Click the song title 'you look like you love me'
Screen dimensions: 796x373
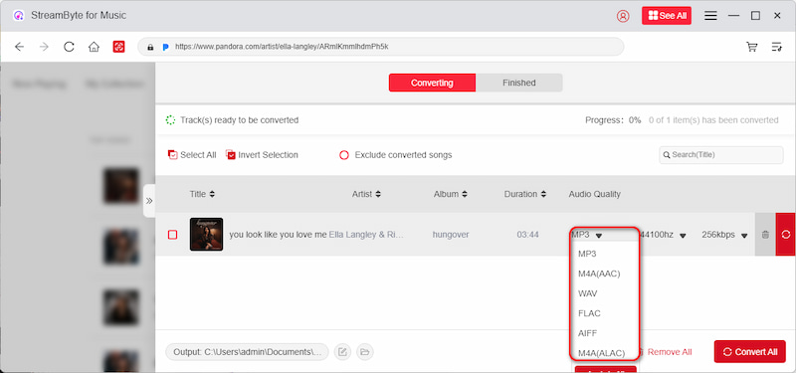click(278, 235)
